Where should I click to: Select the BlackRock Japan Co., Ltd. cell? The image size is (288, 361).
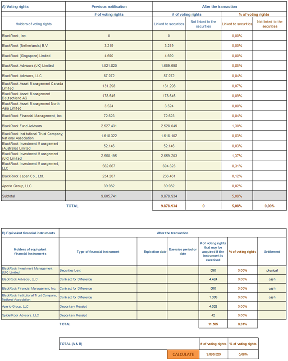tap(34, 176)
